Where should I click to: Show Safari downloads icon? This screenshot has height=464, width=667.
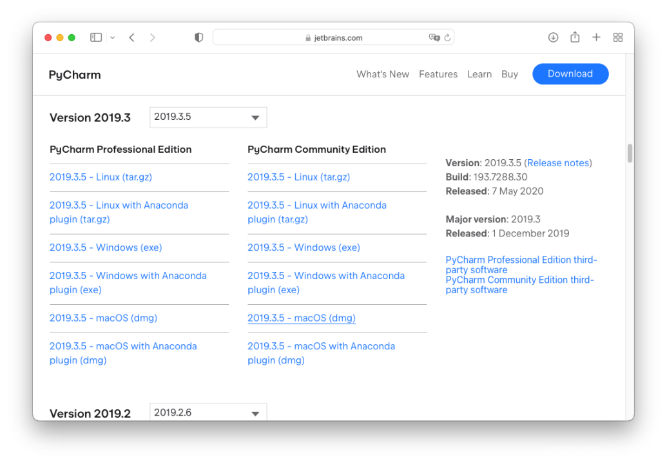pyautogui.click(x=553, y=37)
